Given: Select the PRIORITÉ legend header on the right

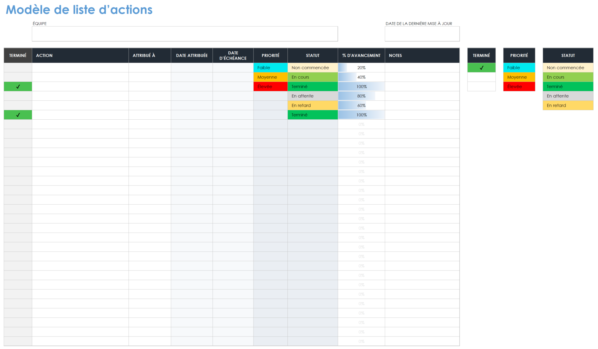Looking at the screenshot, I should click(519, 55).
